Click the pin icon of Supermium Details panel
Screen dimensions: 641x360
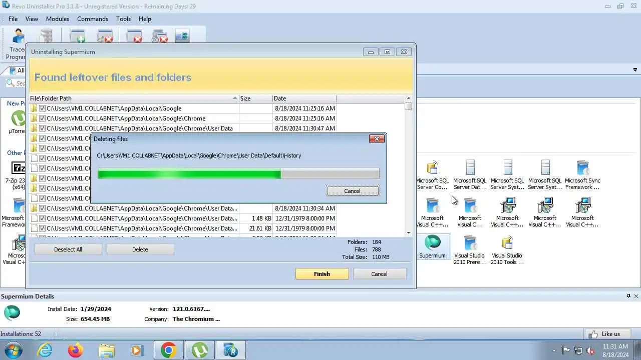point(628,296)
